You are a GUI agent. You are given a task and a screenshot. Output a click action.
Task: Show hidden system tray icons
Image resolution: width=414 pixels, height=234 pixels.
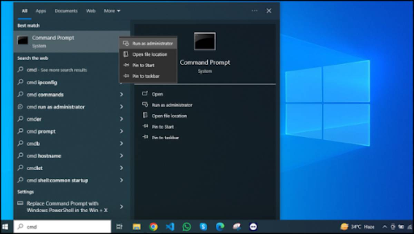[385, 227]
